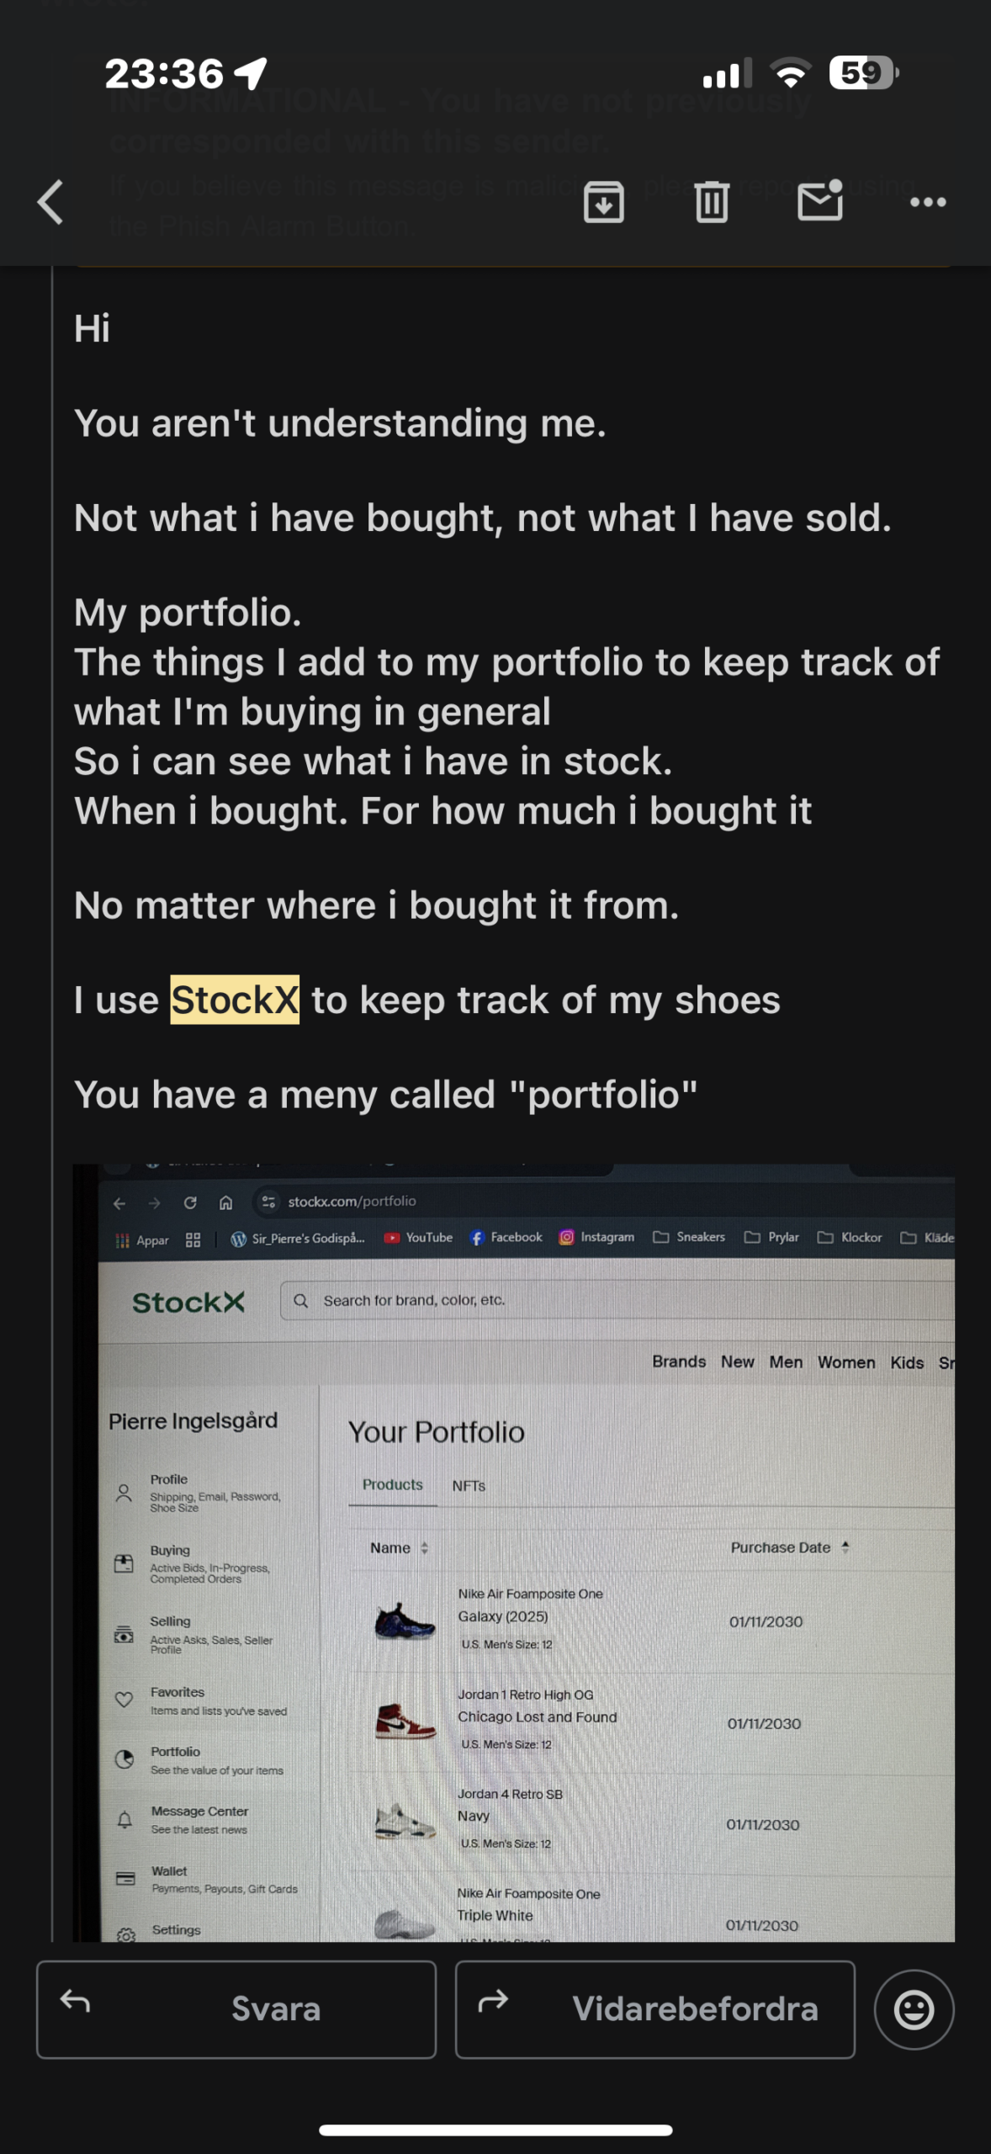Open the three-dot more options menu
This screenshot has width=991, height=2154.
pyautogui.click(x=928, y=202)
